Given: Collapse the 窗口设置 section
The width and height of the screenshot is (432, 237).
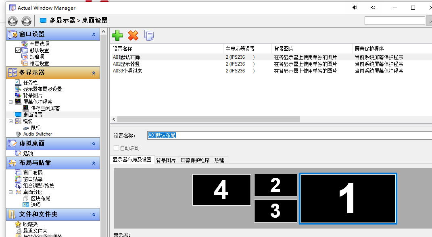Looking at the screenshot, I should tap(94, 35).
